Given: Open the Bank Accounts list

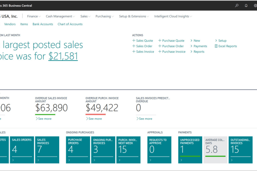Looking at the screenshot, I should pyautogui.click(x=43, y=24).
